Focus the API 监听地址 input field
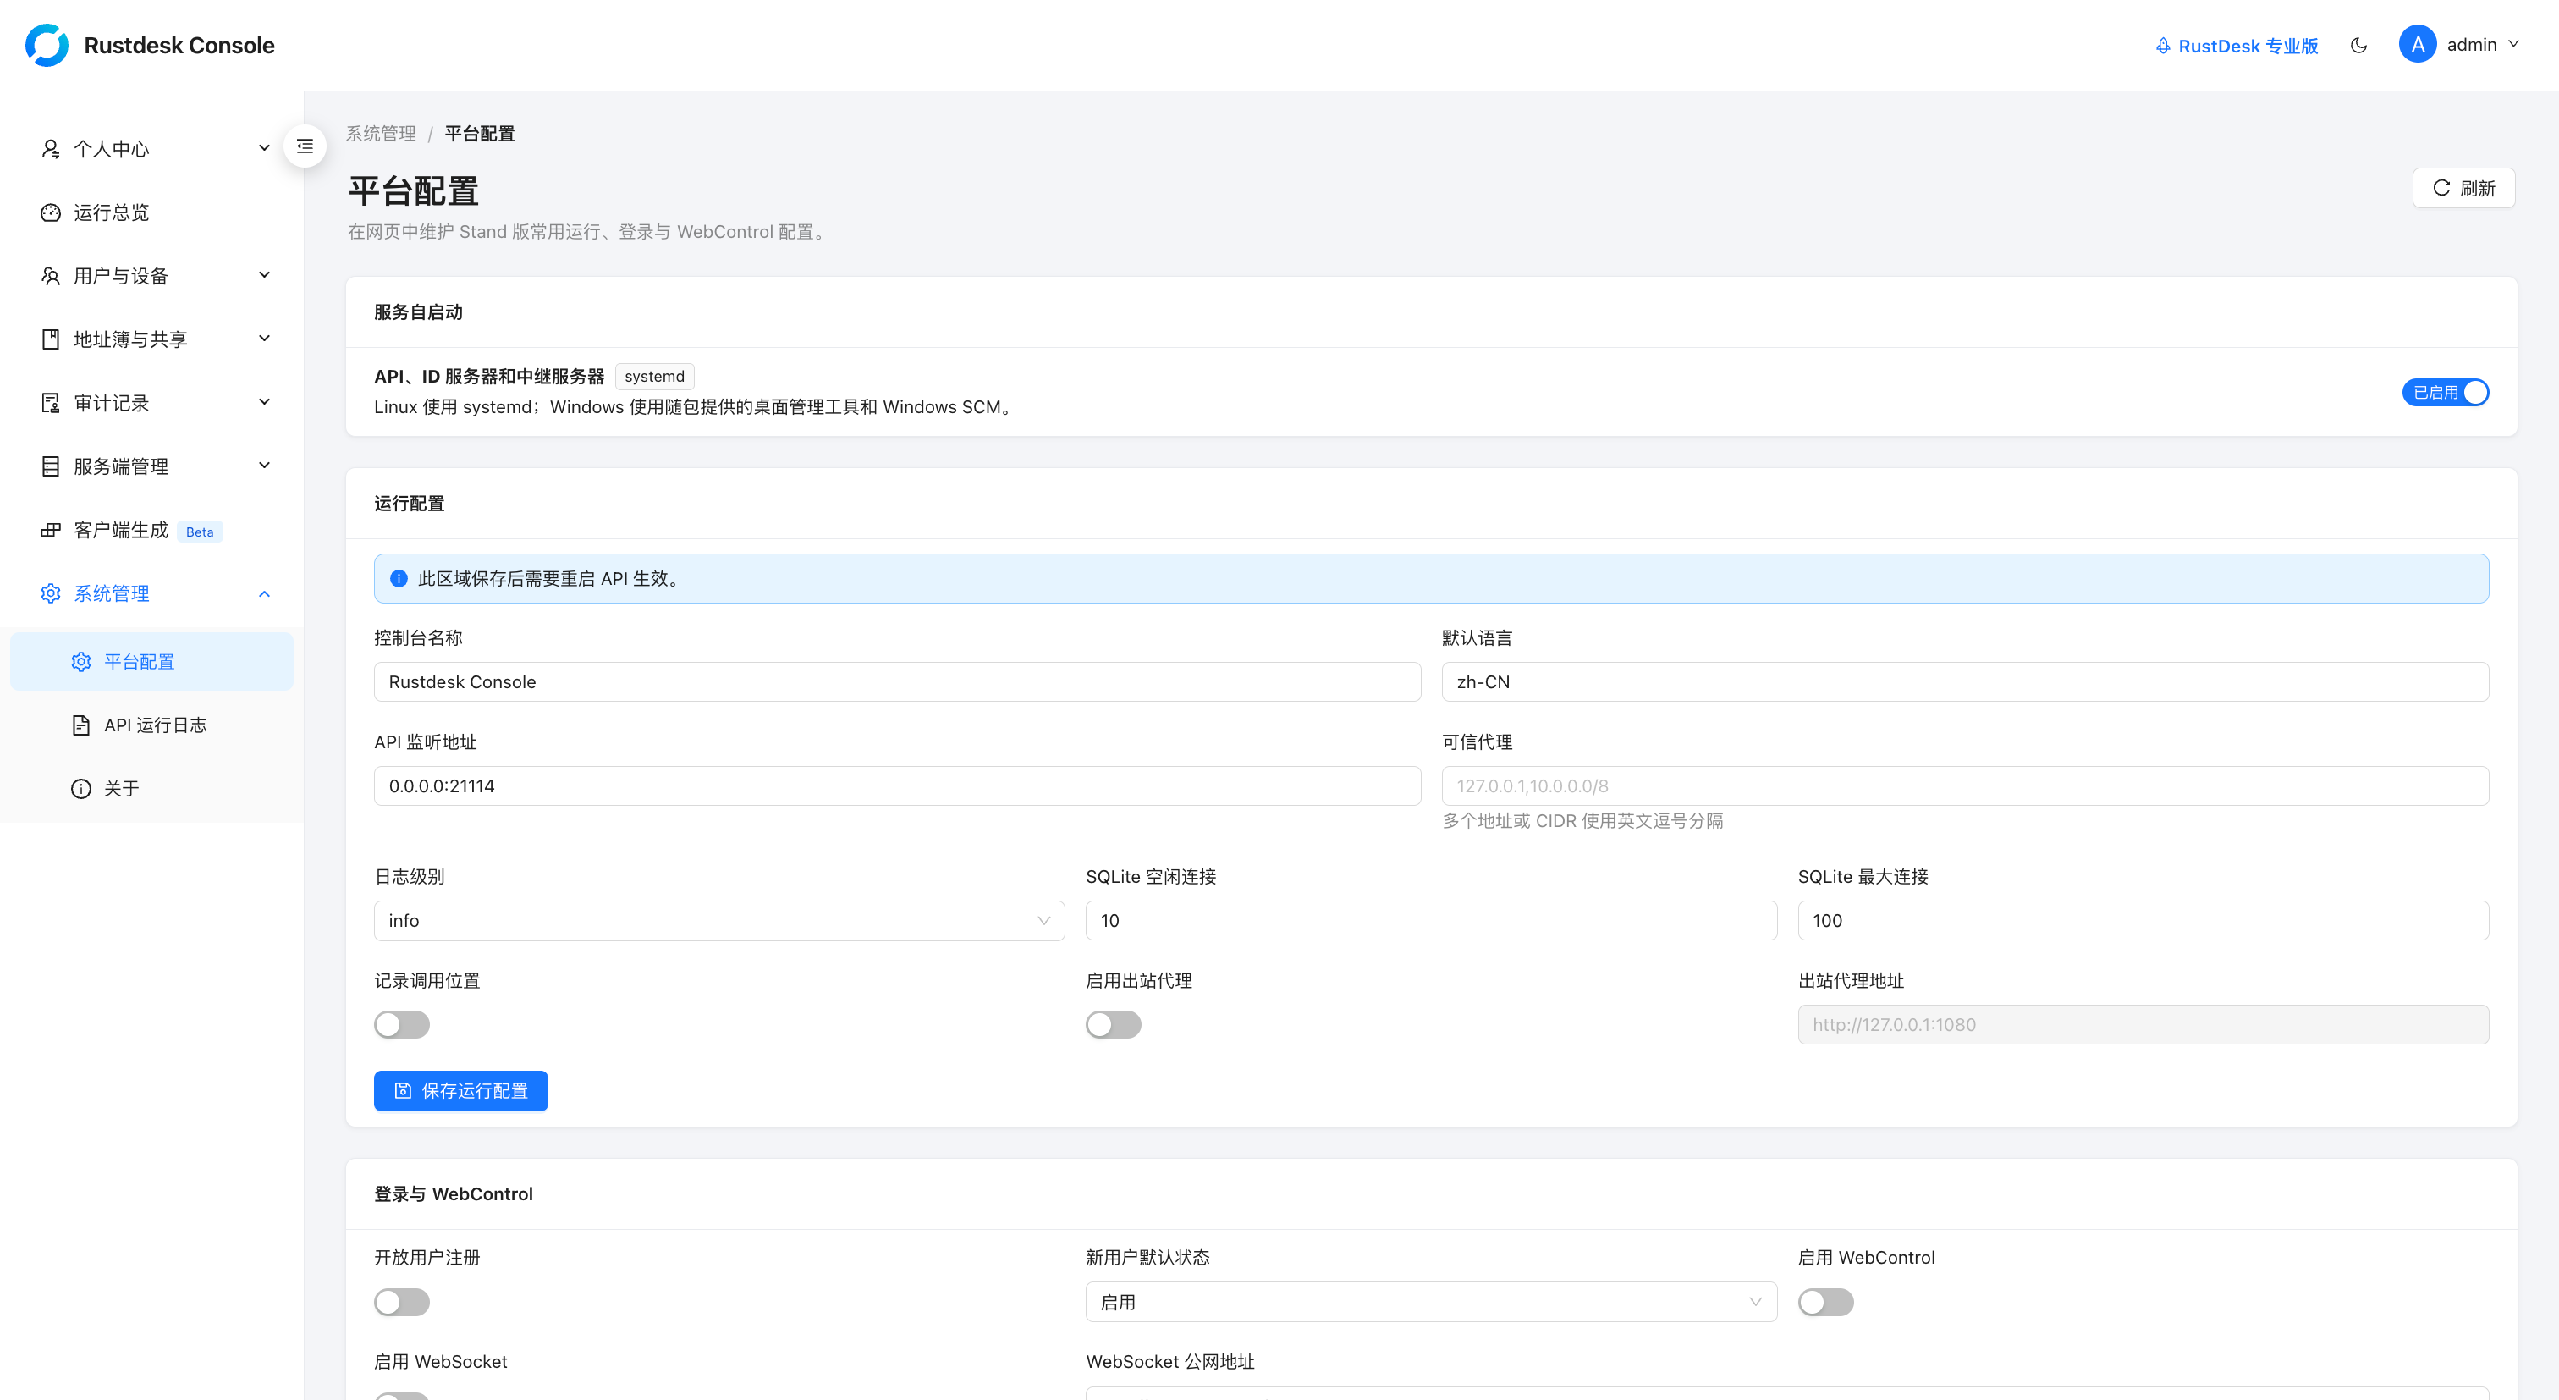 tap(897, 786)
